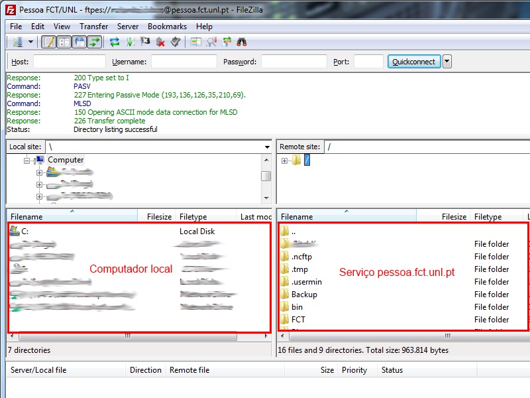Select the FCT folder name
The width and height of the screenshot is (530, 398).
(298, 320)
